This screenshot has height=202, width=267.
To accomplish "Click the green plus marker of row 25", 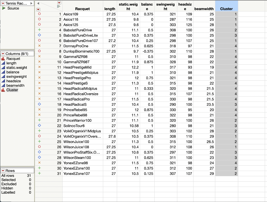I will (39, 141).
